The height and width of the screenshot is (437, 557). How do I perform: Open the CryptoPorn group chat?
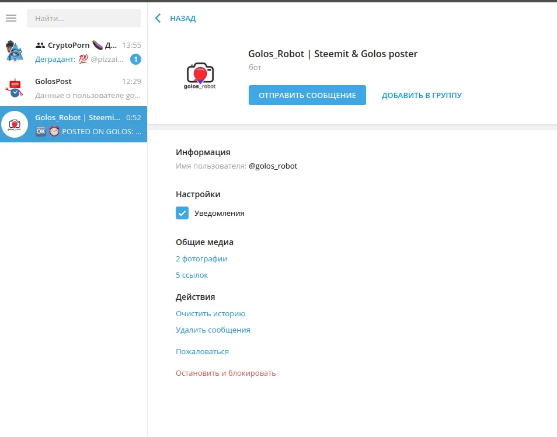click(74, 52)
